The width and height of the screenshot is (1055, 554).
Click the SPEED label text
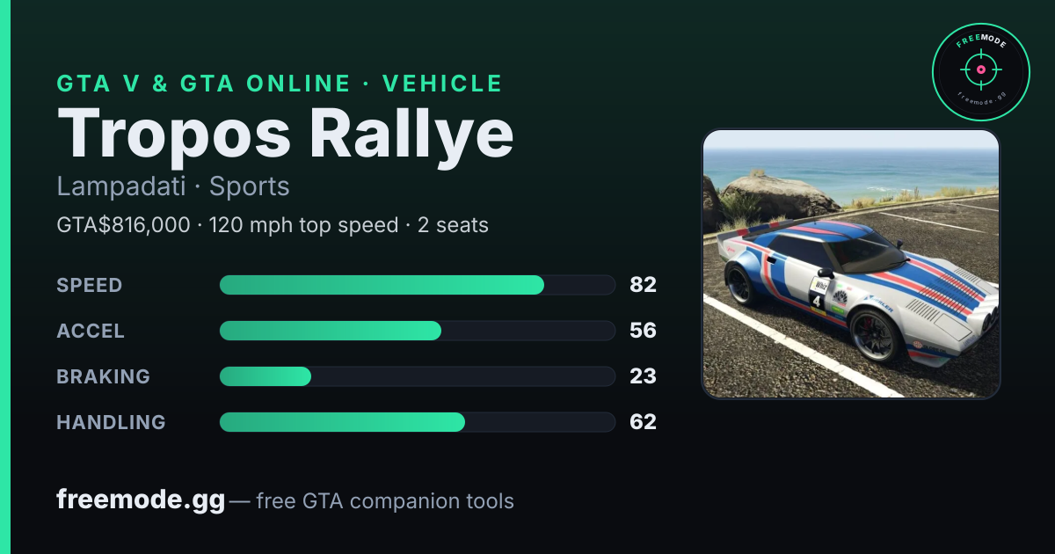90,285
